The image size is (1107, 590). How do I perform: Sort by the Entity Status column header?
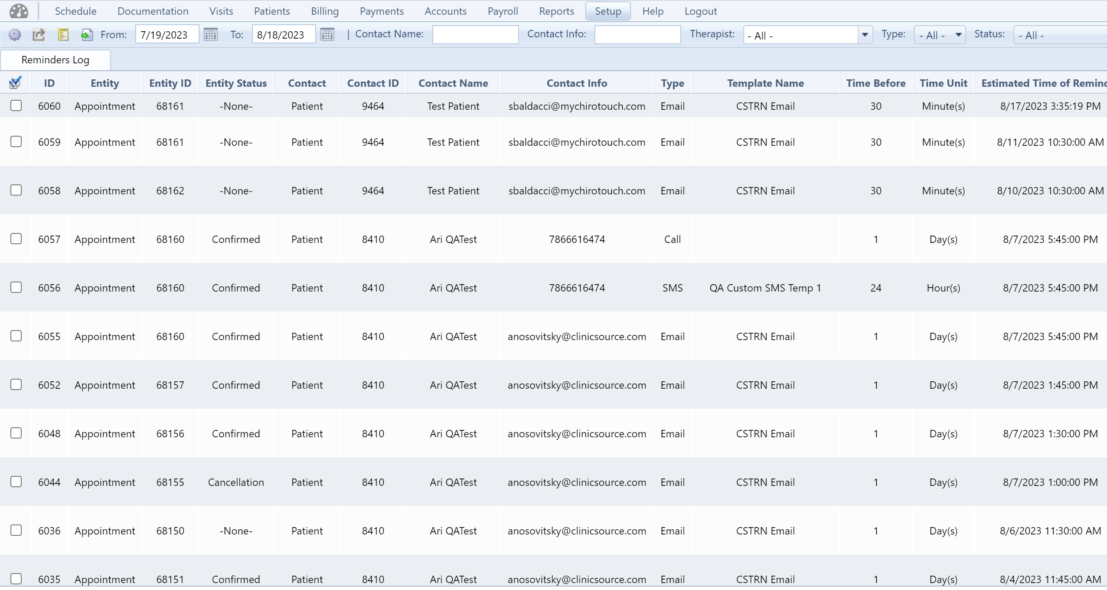236,83
